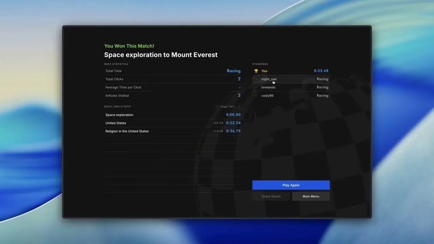Viewport: 434px width, 244px height.
Task: Click the Page 1 of 1 indicator
Action: (228, 106)
